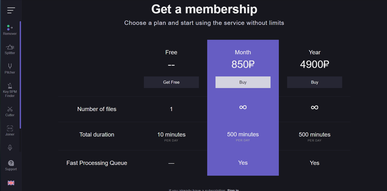Click the Get Free button
Image resolution: width=387 pixels, height=191 pixels.
click(x=171, y=82)
